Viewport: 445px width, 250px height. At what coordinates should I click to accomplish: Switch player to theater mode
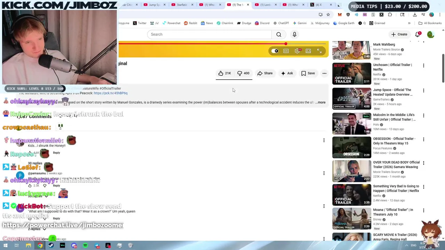[308, 51]
